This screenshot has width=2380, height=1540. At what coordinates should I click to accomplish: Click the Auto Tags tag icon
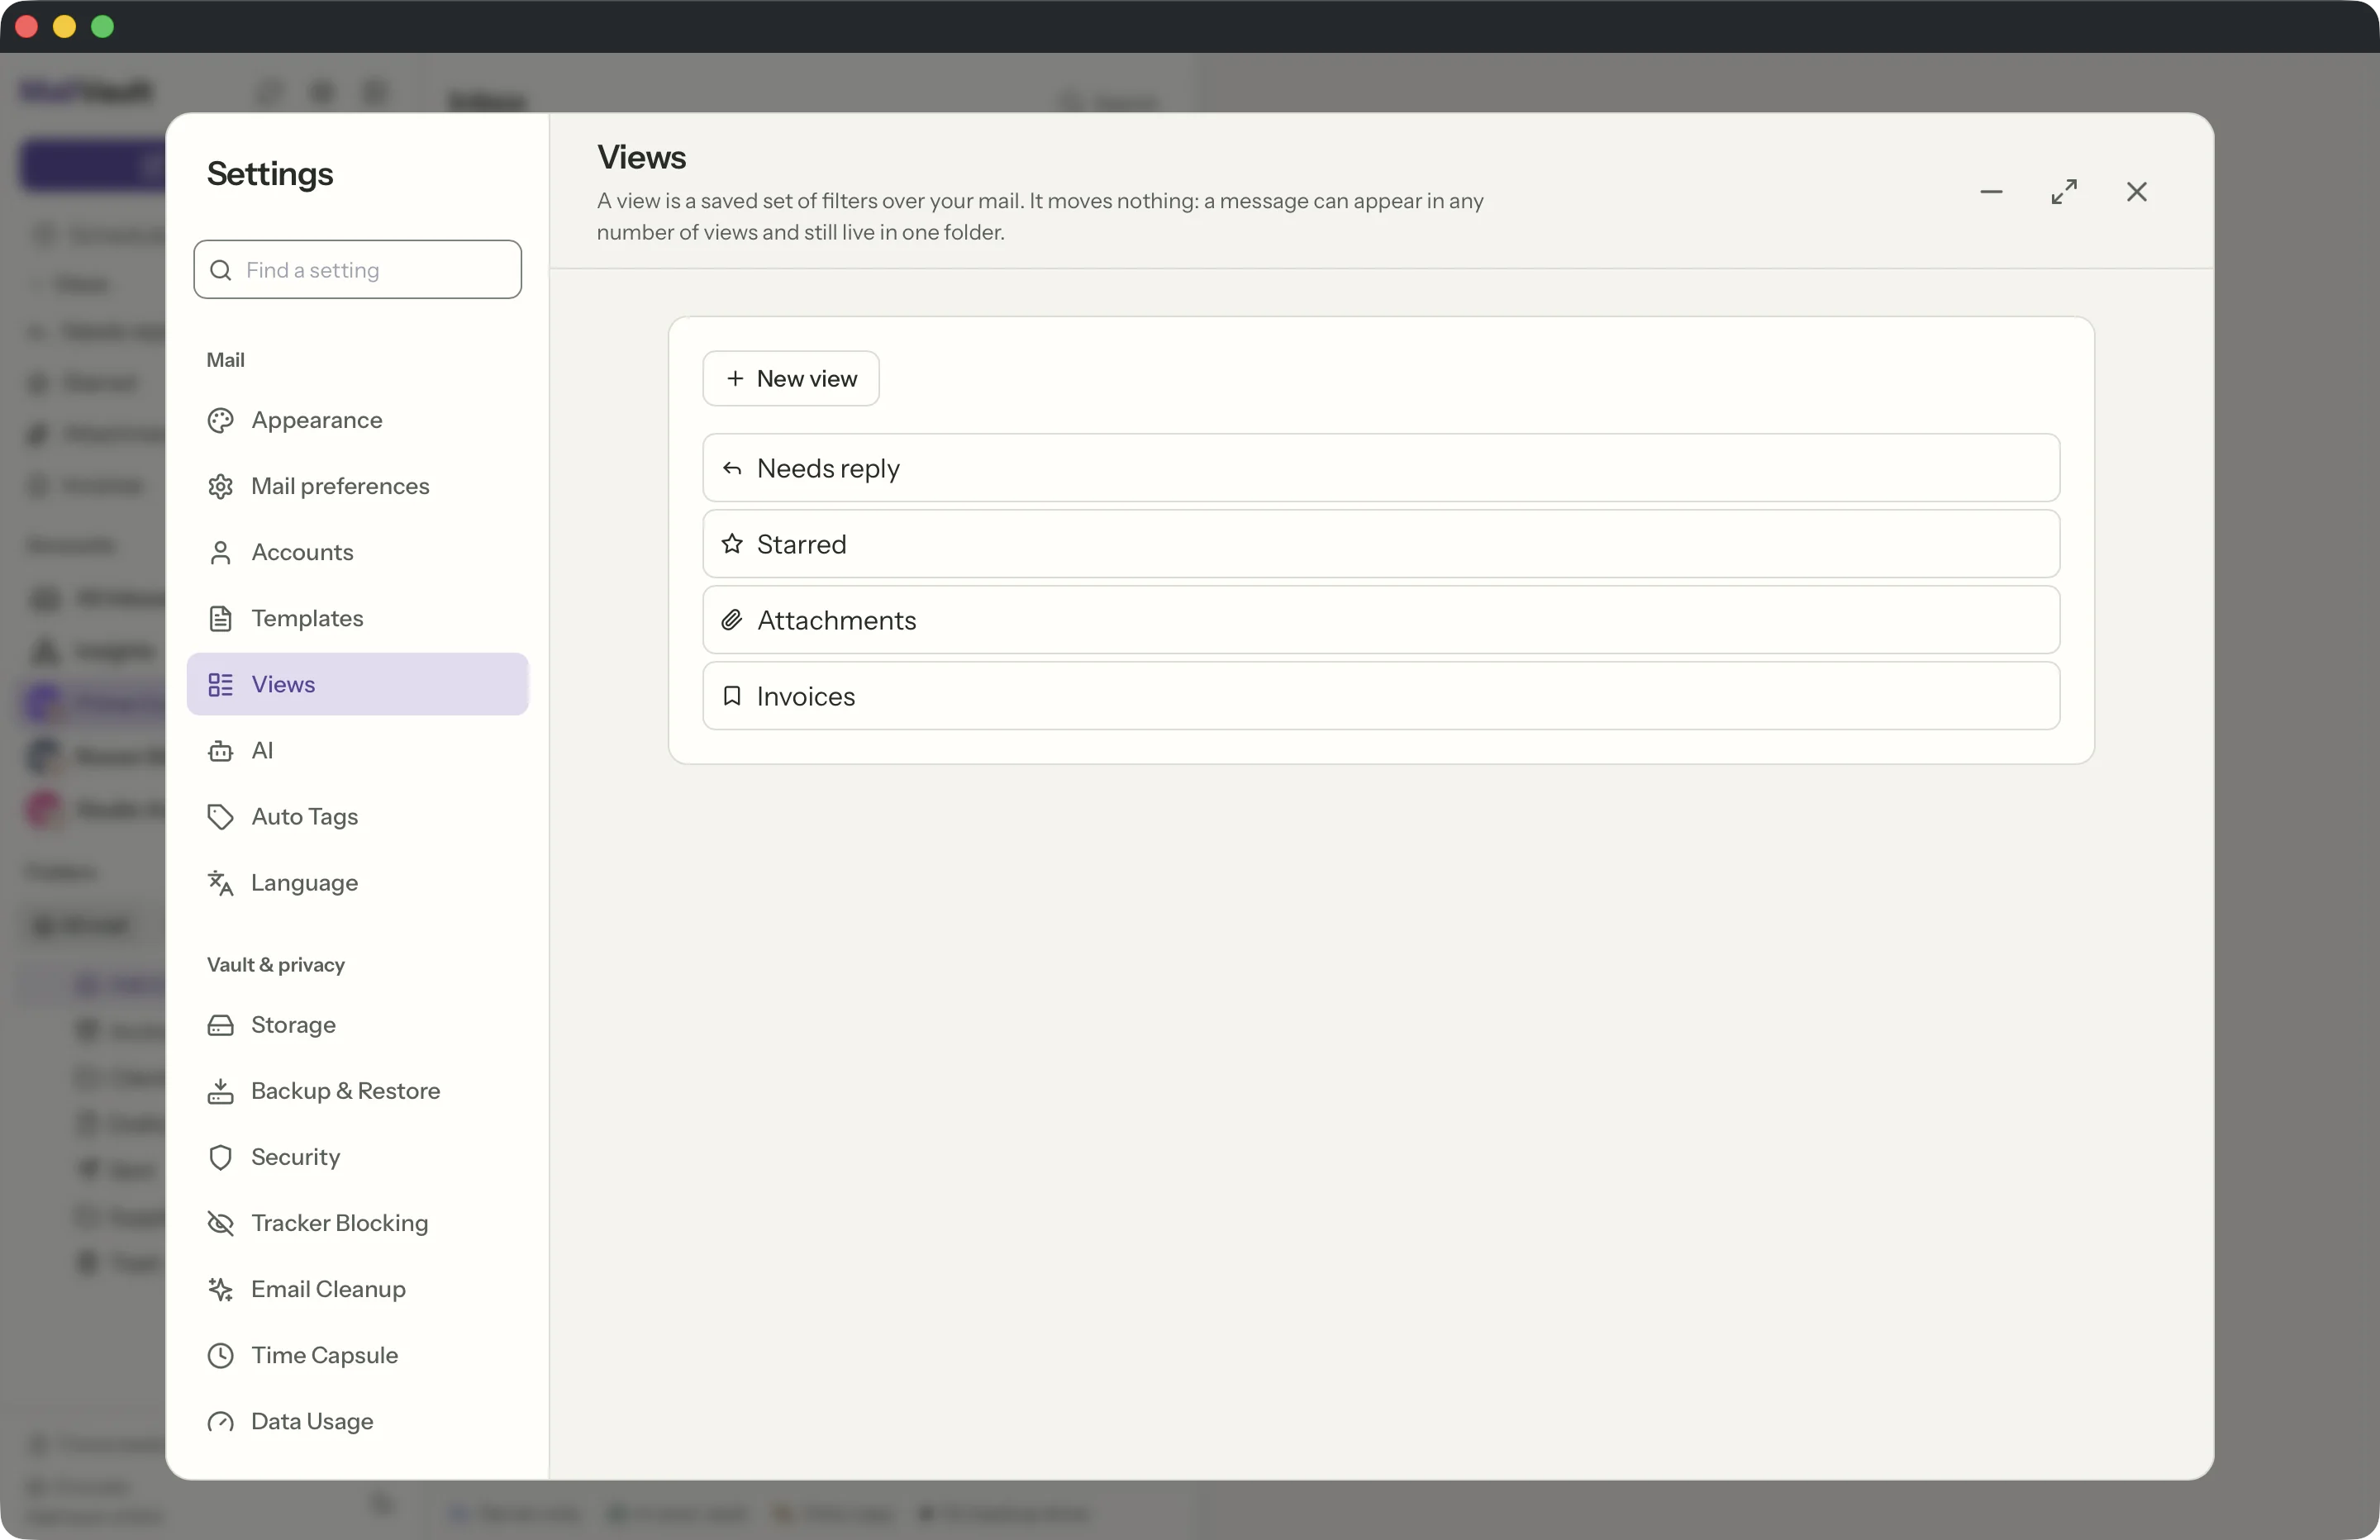point(220,816)
